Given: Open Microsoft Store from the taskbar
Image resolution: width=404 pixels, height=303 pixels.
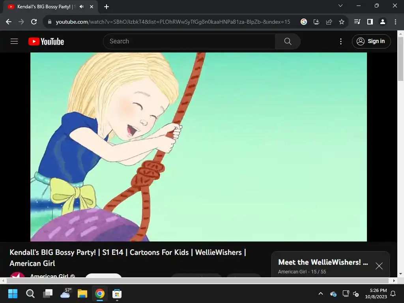Looking at the screenshot, I should [x=117, y=294].
